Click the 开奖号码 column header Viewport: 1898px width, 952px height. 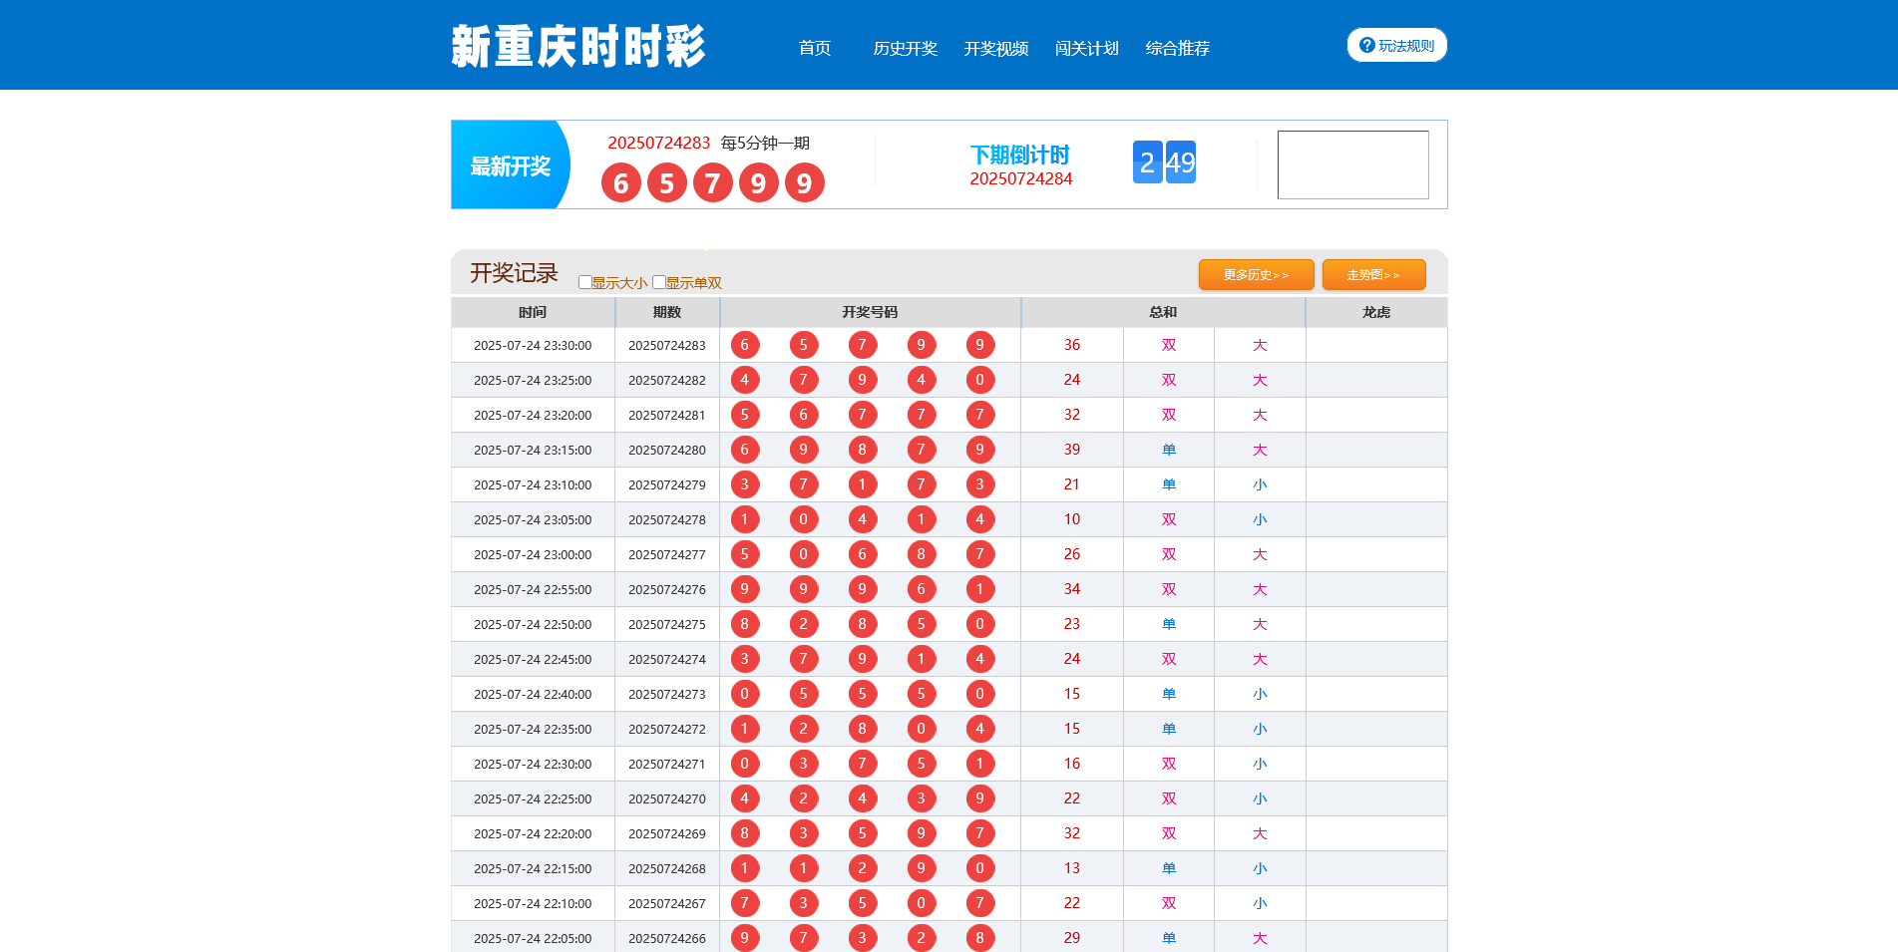(870, 312)
